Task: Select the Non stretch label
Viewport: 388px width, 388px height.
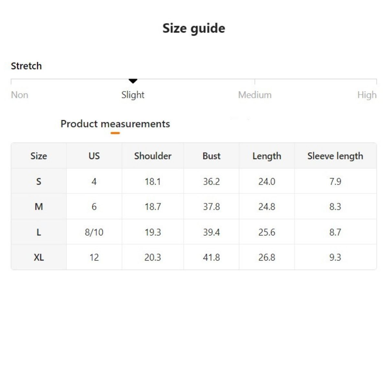Action: point(20,95)
